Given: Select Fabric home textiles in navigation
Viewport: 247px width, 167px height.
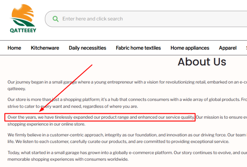Looking at the screenshot, I should point(138,48).
